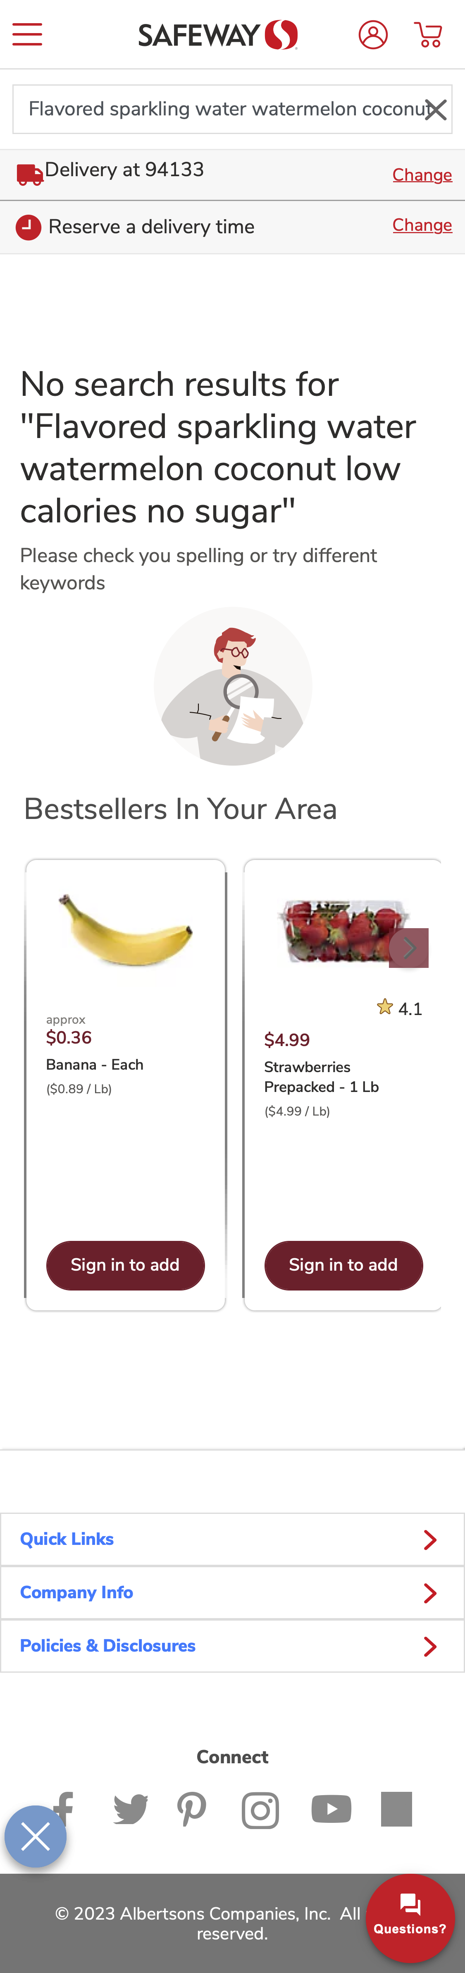The height and width of the screenshot is (1973, 465).
Task: Change the reserved delivery time
Action: tap(422, 225)
